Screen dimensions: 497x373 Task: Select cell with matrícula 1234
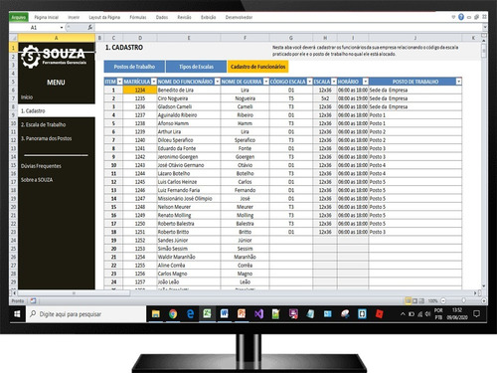tap(140, 91)
